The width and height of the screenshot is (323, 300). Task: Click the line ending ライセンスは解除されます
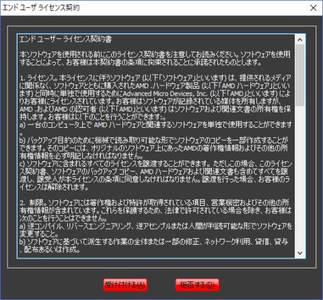tap(54, 187)
